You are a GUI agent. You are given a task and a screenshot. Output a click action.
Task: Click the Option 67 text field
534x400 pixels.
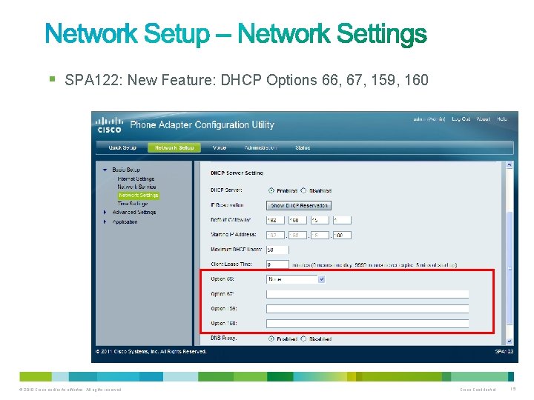point(367,294)
